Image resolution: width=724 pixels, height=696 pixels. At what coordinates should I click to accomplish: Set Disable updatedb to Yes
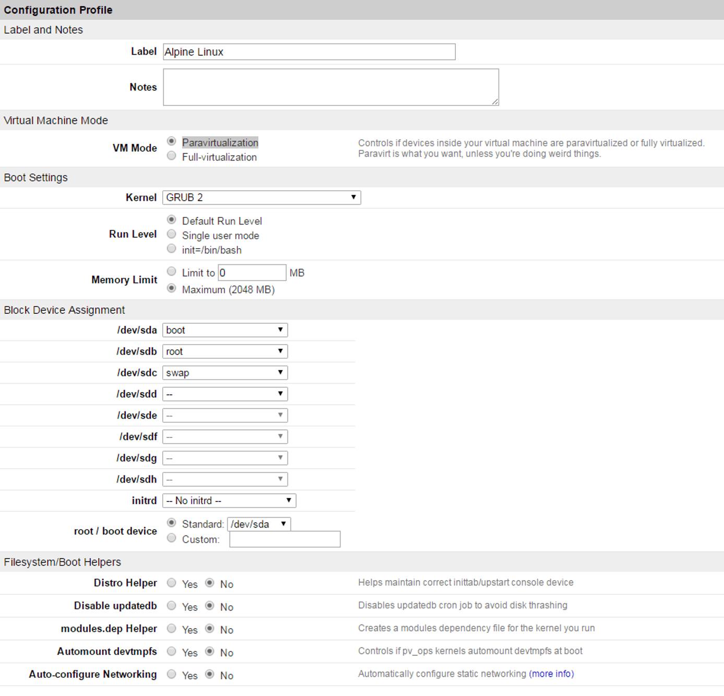coord(172,606)
